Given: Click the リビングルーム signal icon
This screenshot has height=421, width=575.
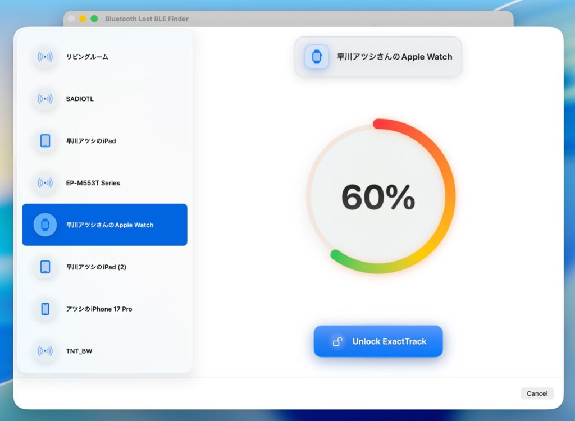Looking at the screenshot, I should point(45,57).
